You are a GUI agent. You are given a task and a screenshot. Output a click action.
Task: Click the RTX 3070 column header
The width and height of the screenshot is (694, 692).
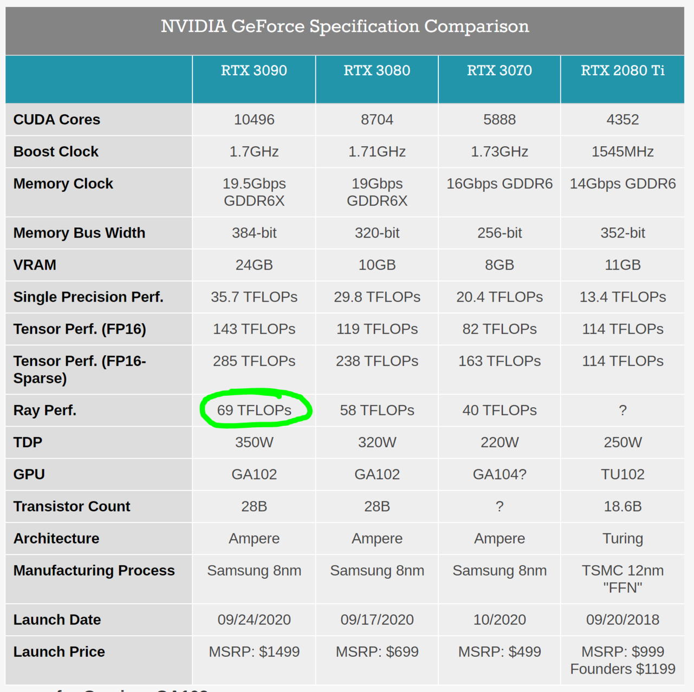tap(499, 71)
